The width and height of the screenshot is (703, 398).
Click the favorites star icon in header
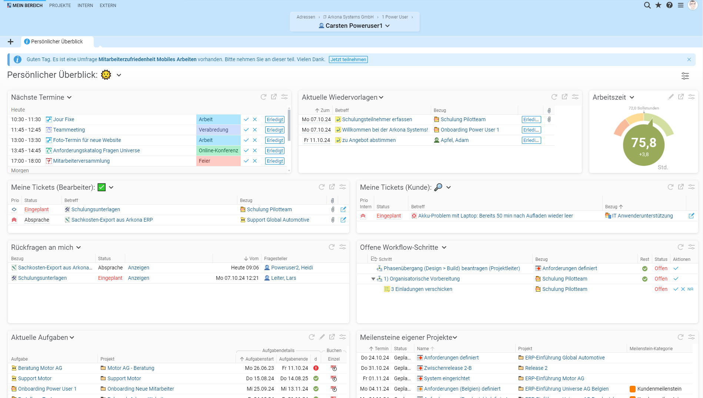point(658,5)
